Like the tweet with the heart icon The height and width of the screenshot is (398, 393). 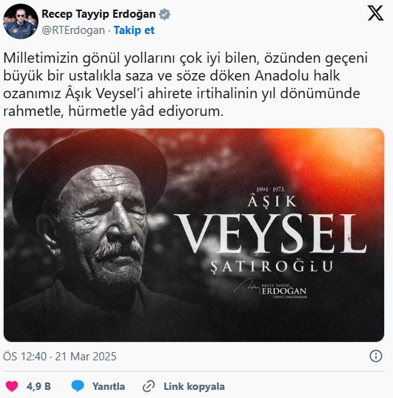pos(12,386)
